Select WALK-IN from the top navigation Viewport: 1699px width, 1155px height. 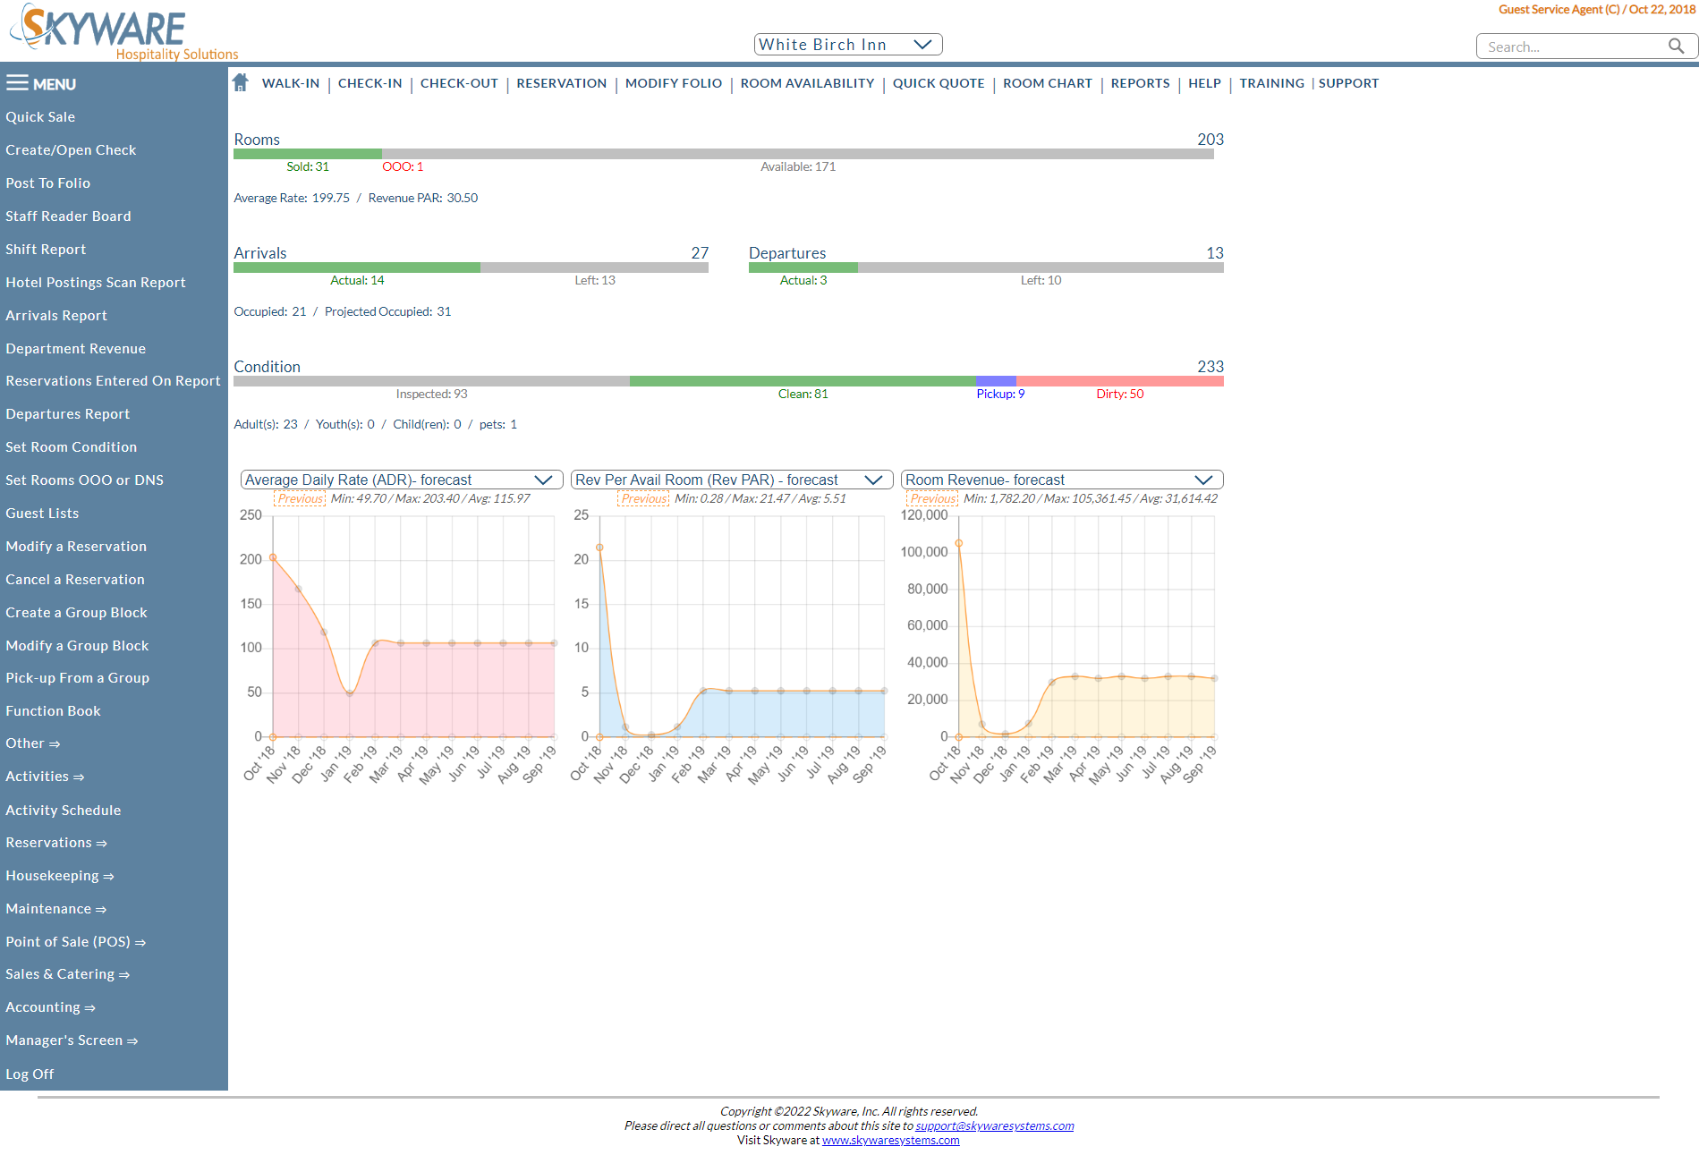pos(290,82)
